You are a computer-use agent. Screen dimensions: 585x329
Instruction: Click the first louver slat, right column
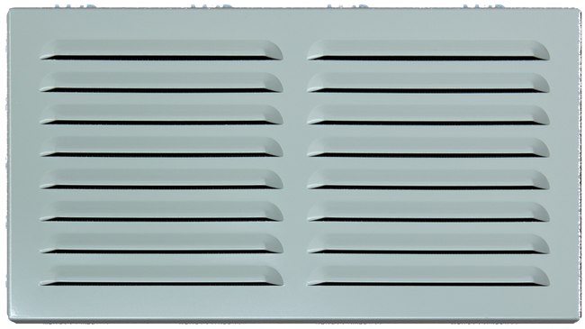[428, 50]
